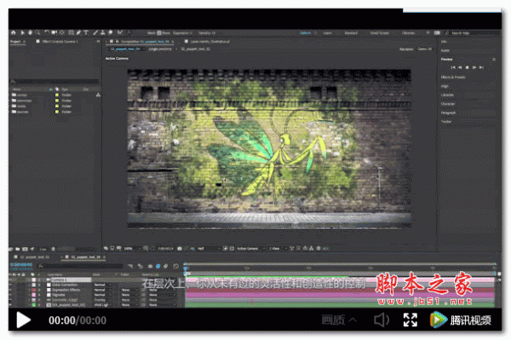The width and height of the screenshot is (511, 340).
Task: Jump to first frame in Preview panel
Action: (453, 67)
